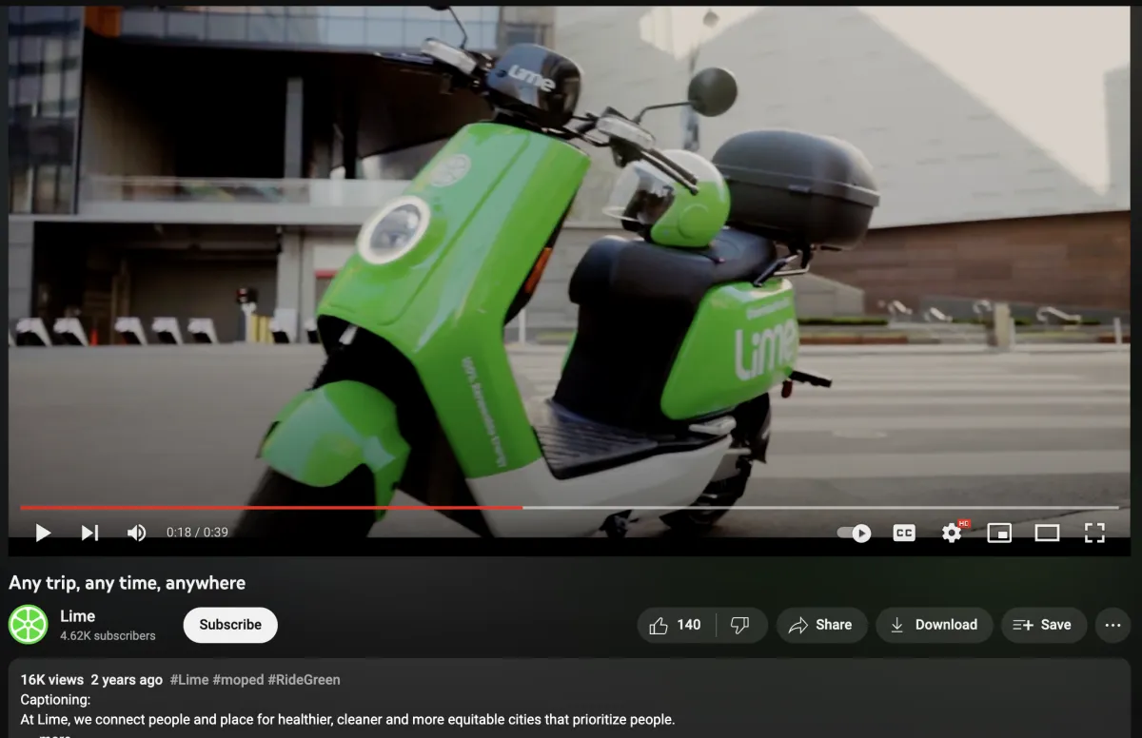
Task: Click the '4.62K subscribers' text
Action: point(108,635)
